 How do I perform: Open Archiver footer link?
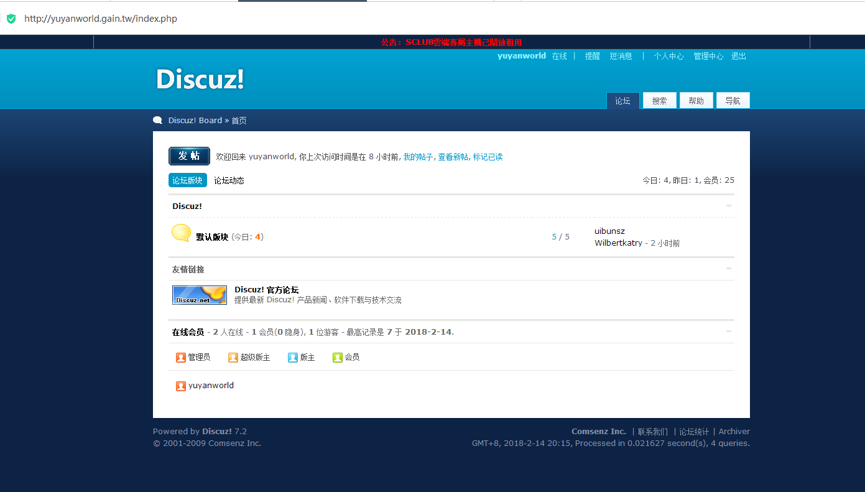point(734,432)
